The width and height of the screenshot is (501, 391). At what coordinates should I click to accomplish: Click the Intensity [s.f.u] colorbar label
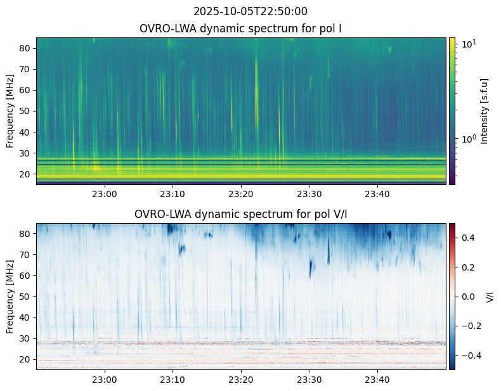485,112
